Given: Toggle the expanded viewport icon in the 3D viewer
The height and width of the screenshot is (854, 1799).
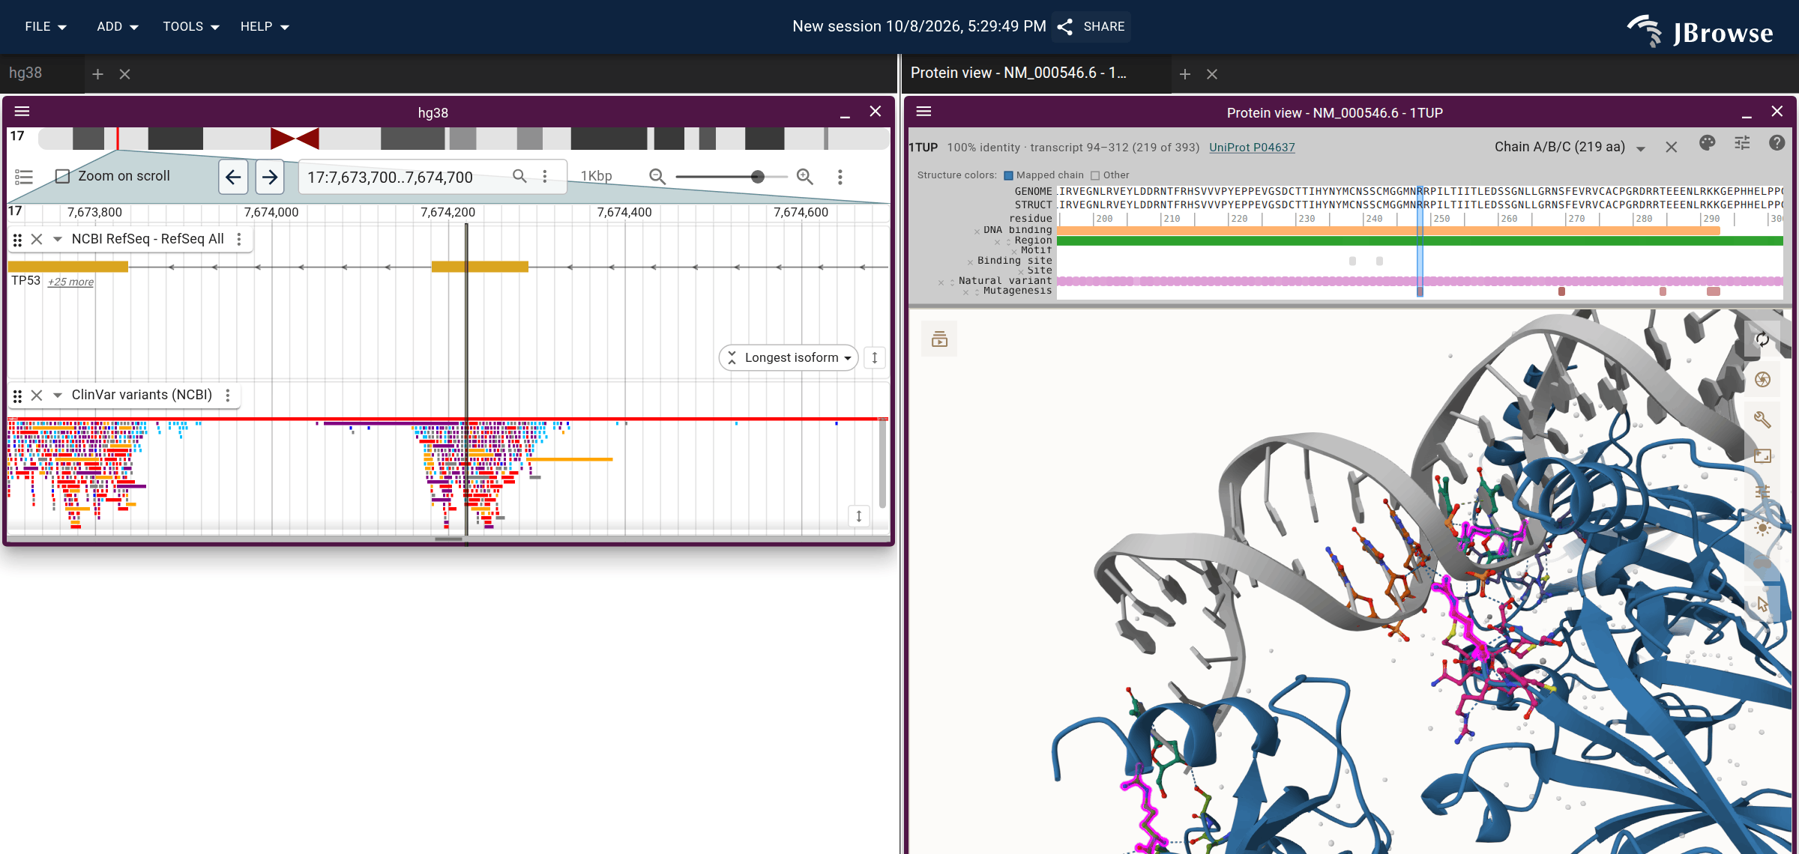Looking at the screenshot, I should tap(1762, 455).
